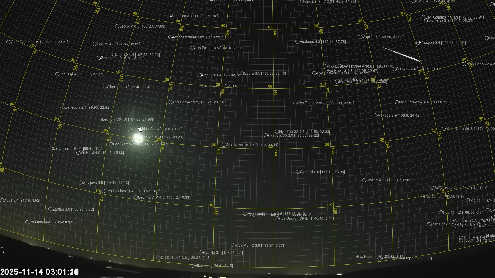Select the Alkes star marker near horizon
Image resolution: width=495 pixels, height=278 pixels.
pyautogui.click(x=193, y=266)
